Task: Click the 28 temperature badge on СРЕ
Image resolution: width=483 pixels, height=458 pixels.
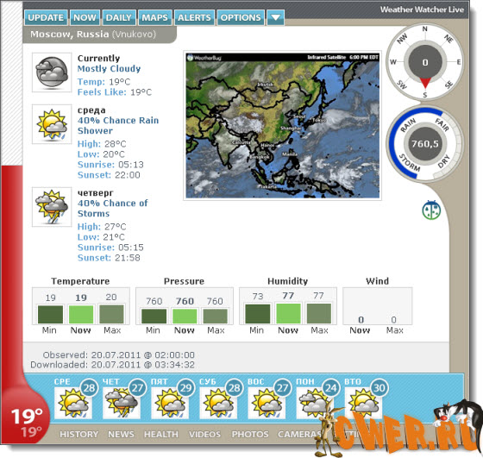Action: pos(89,388)
